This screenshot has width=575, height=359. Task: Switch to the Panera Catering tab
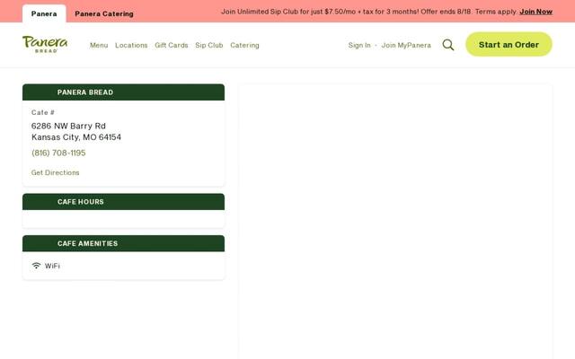pyautogui.click(x=104, y=13)
